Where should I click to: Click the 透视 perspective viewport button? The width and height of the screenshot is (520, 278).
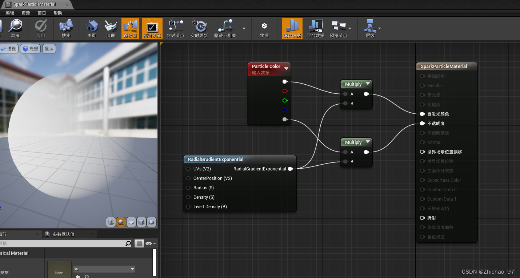coord(9,49)
